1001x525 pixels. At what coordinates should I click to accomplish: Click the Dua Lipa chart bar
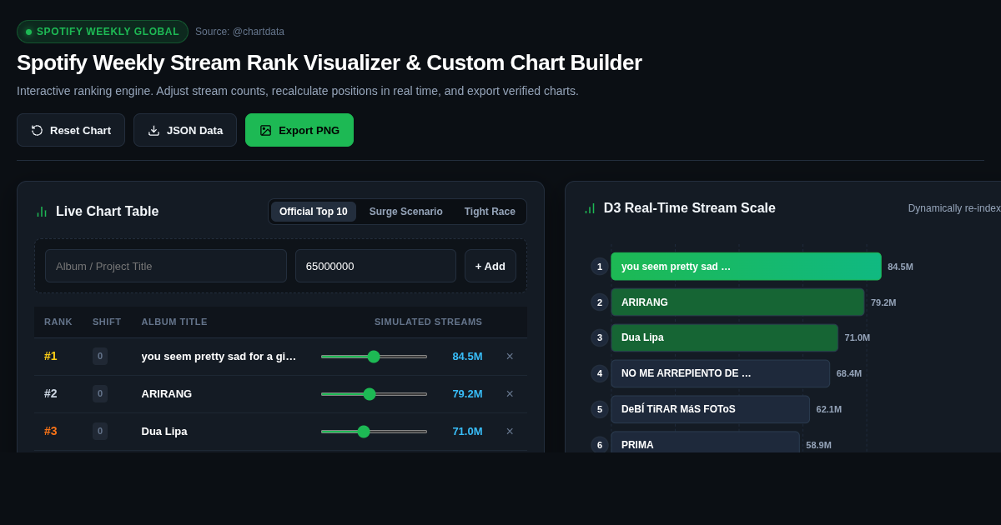click(x=724, y=337)
